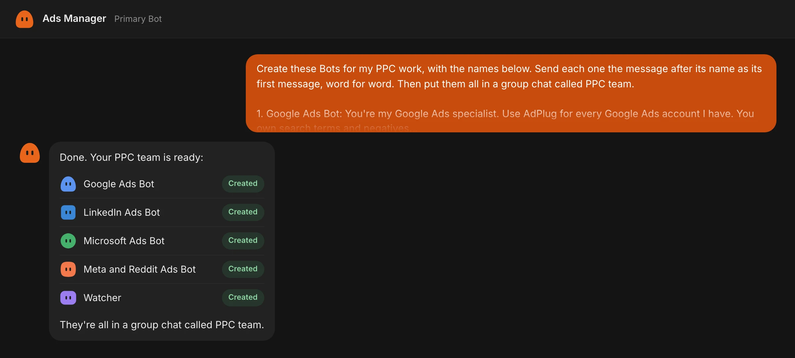Click the Ads Manager orange bot avatar in header
The width and height of the screenshot is (795, 358).
pos(25,19)
